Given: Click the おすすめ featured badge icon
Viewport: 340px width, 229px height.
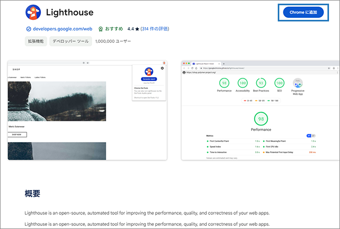Looking at the screenshot, I should 100,29.
